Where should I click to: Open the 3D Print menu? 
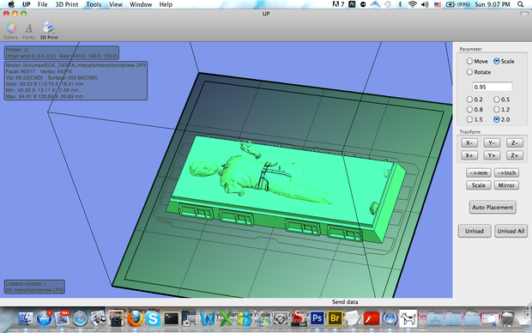point(67,4)
